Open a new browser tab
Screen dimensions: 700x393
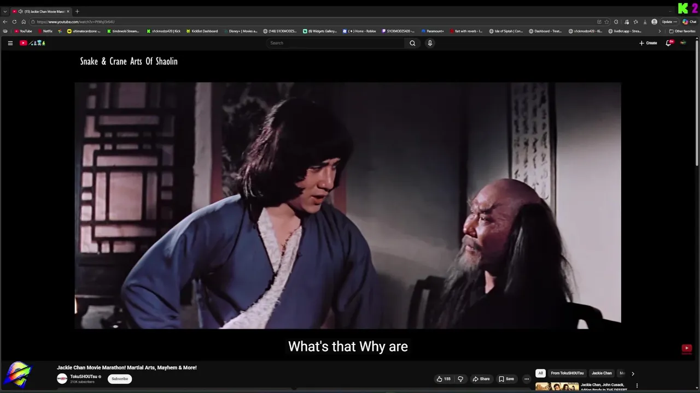coord(77,11)
